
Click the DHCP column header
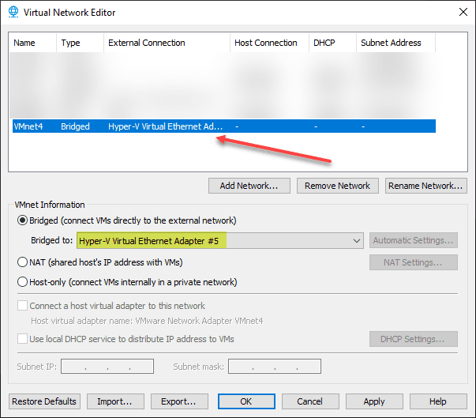click(332, 43)
